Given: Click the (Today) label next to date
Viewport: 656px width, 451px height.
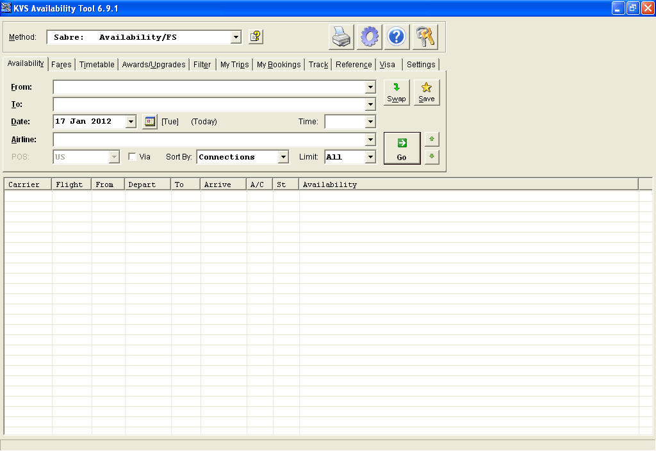Looking at the screenshot, I should 204,122.
